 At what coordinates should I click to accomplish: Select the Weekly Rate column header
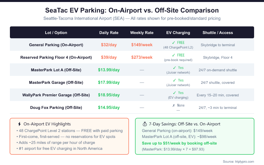pos(142,33)
